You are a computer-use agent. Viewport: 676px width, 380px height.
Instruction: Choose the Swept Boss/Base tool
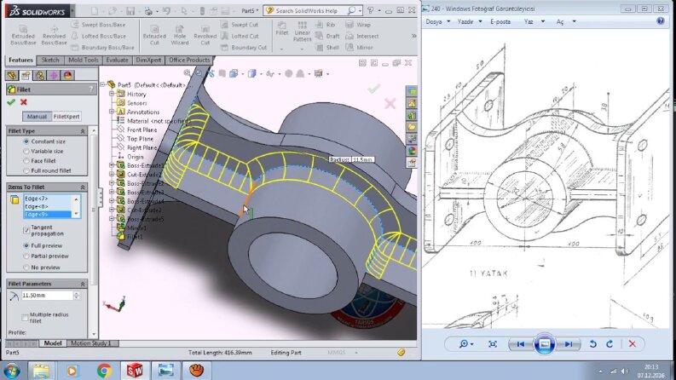pos(98,25)
